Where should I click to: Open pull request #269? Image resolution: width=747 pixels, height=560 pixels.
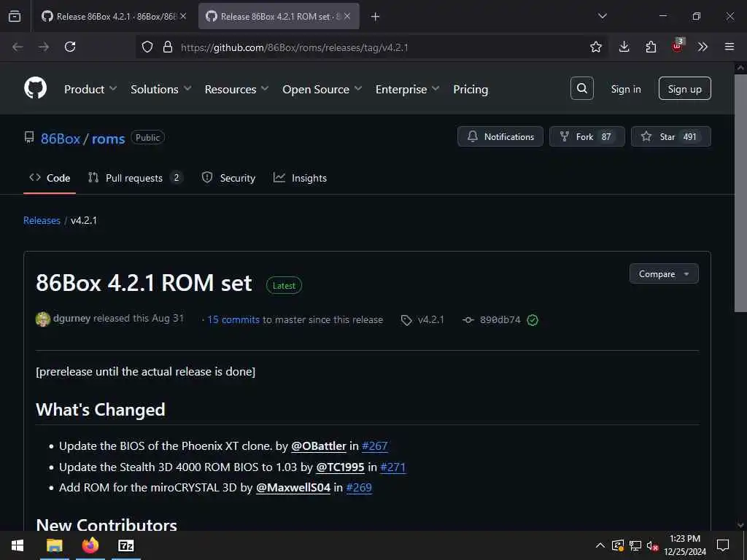coord(359,488)
